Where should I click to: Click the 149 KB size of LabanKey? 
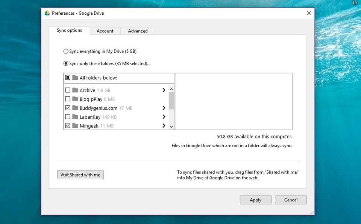(x=109, y=117)
